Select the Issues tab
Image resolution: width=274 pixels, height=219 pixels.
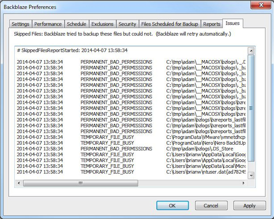(232, 23)
